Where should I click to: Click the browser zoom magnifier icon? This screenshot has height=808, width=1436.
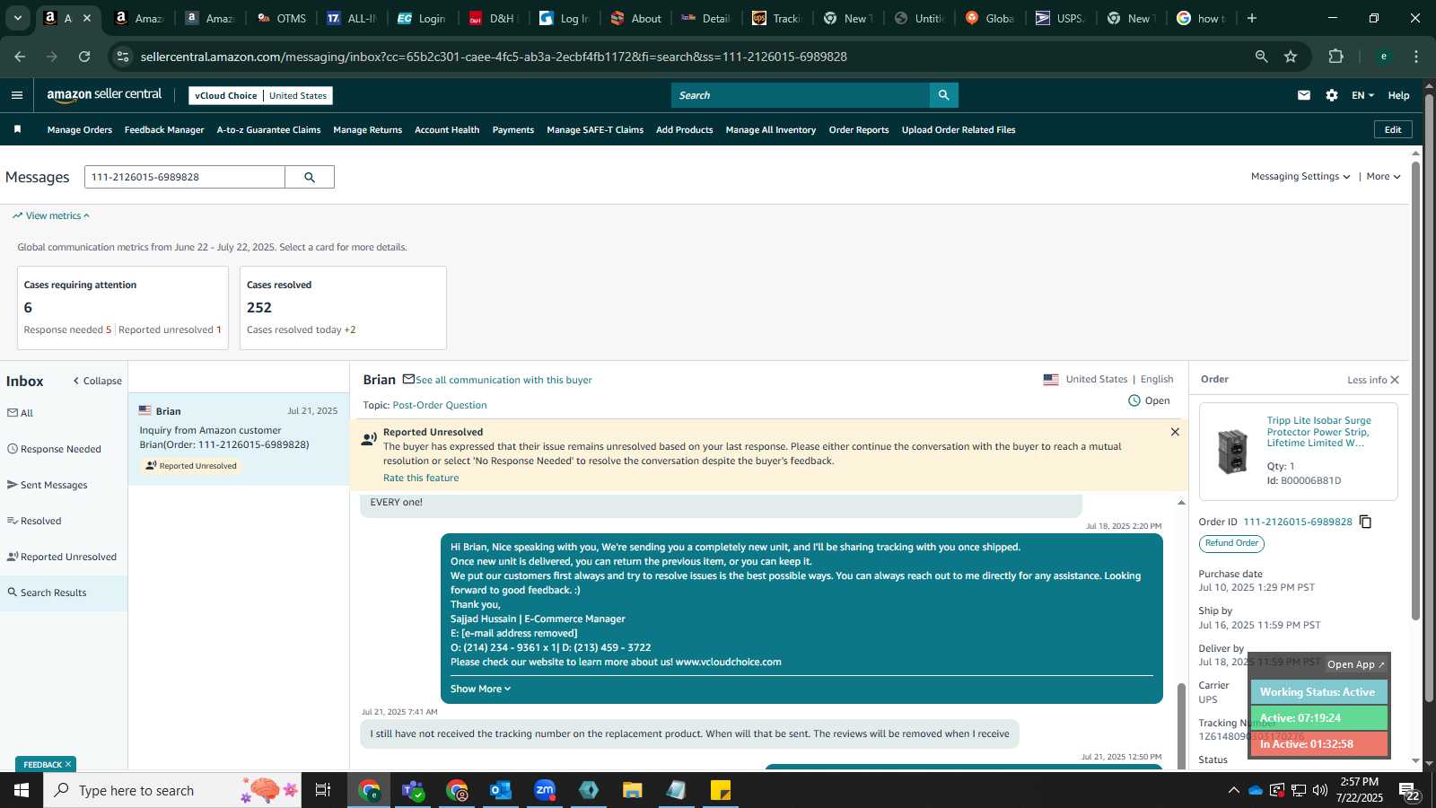(x=1261, y=57)
